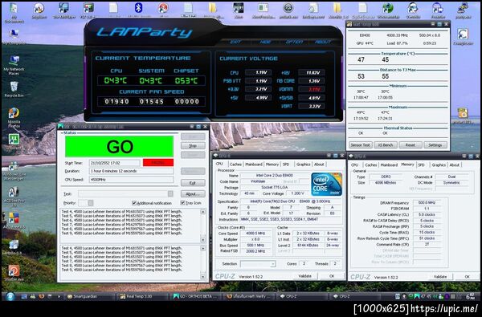482x317 pixels.
Task: Stop the ORTHOS stress test
Action: pos(193,145)
